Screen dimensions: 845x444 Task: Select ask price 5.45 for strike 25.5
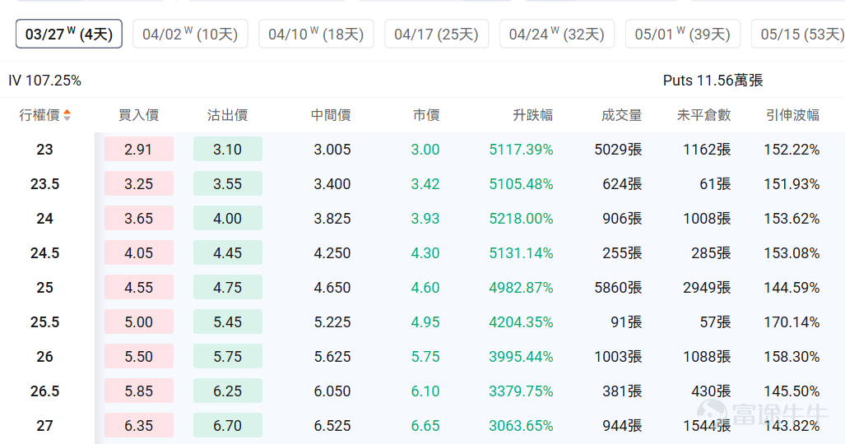tap(228, 321)
